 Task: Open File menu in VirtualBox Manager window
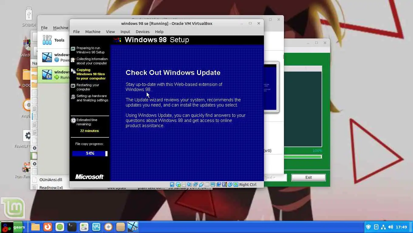pyautogui.click(x=44, y=28)
